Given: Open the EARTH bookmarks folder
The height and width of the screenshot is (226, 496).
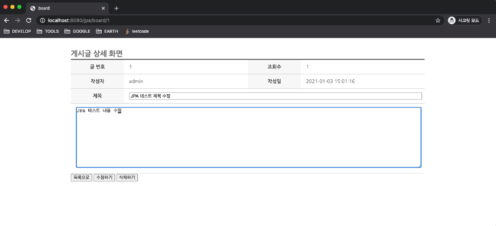Looking at the screenshot, I should 107,31.
